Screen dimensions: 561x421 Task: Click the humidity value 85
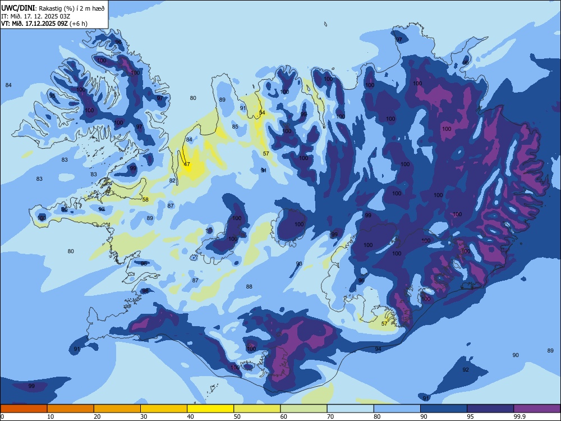click(235, 126)
